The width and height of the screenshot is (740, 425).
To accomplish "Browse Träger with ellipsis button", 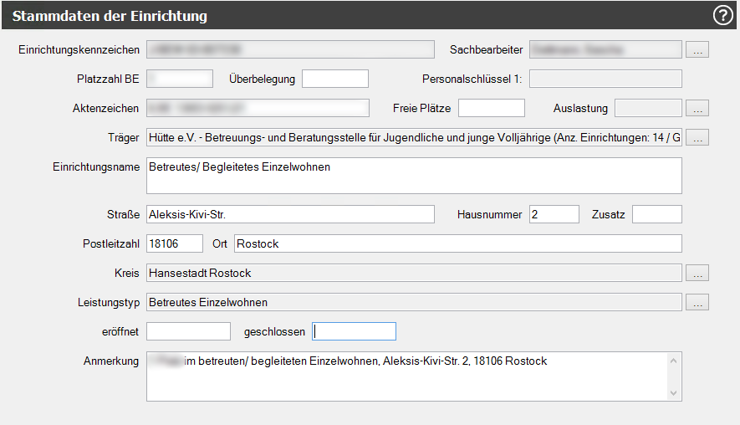I will 697,137.
